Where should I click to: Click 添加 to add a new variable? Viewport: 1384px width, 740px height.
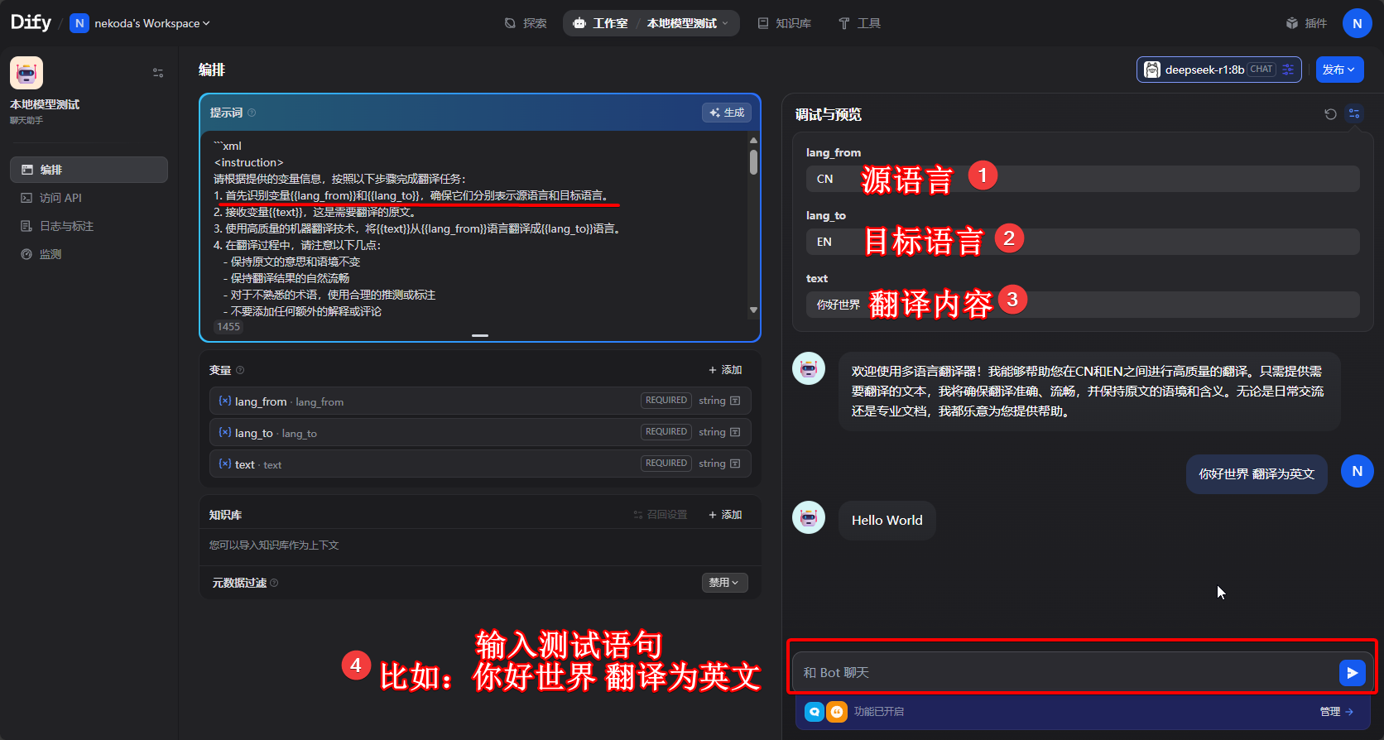click(x=725, y=370)
